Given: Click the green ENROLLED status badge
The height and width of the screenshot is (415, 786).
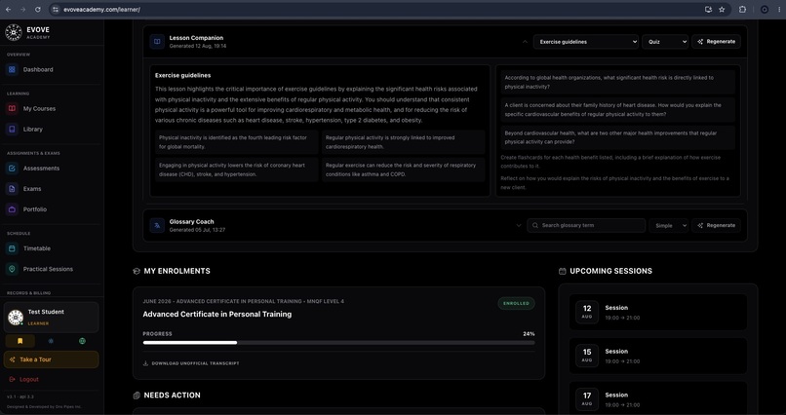Looking at the screenshot, I should click(x=516, y=303).
